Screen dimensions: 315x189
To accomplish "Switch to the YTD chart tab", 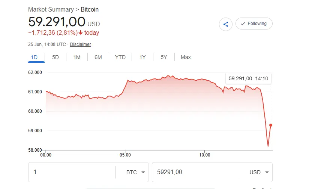I will click(x=120, y=58).
